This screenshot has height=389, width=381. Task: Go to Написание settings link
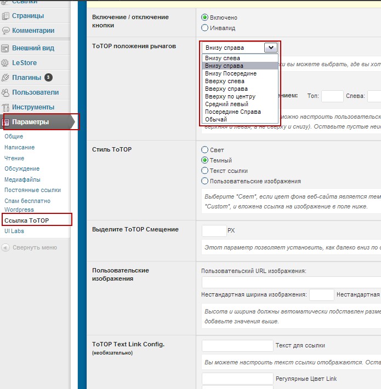pyautogui.click(x=19, y=147)
